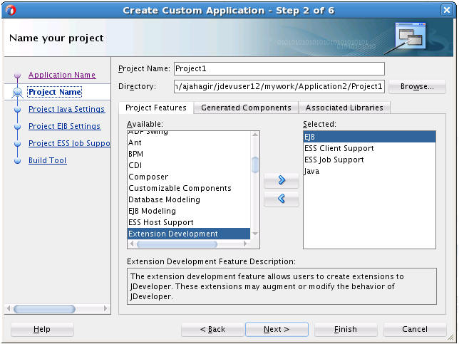
Task: Select Customizable Components in Available list
Action: (x=189, y=188)
